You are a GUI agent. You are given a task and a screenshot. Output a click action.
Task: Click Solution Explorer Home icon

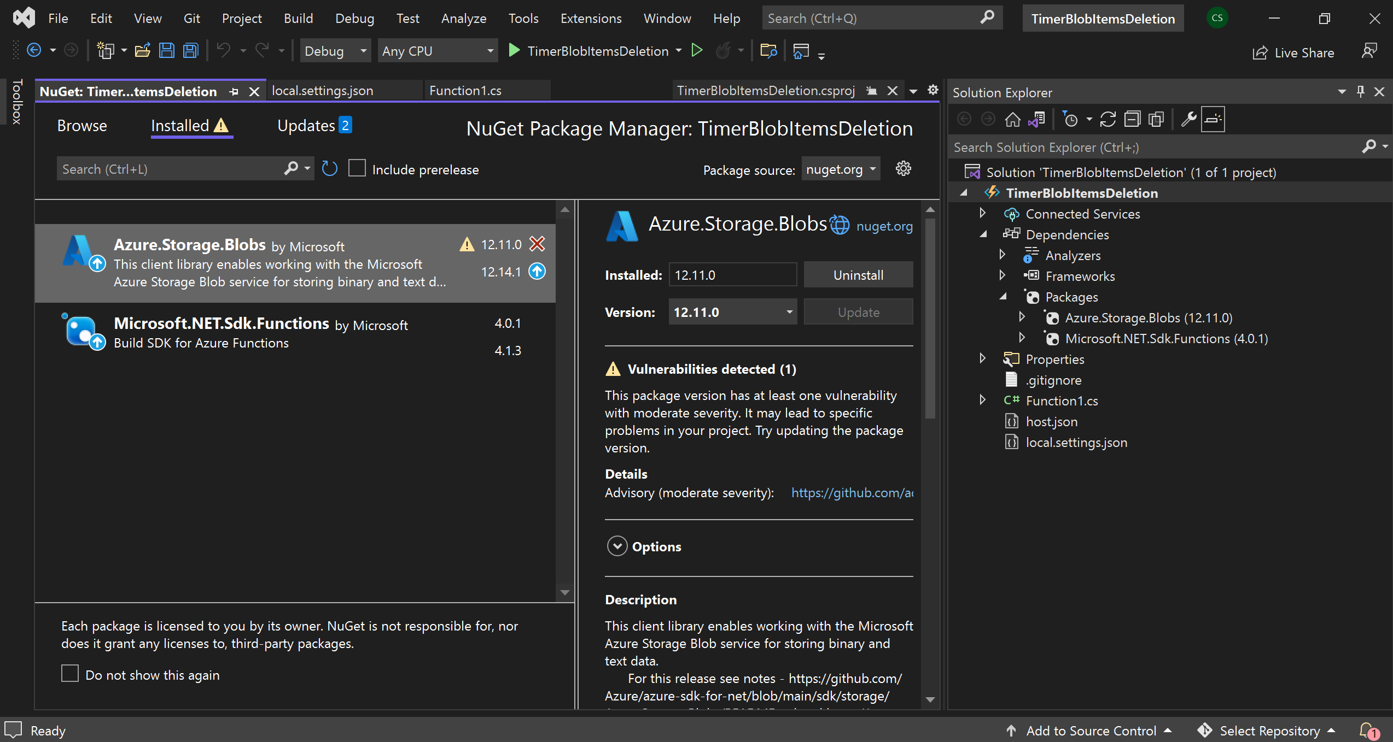point(1013,119)
